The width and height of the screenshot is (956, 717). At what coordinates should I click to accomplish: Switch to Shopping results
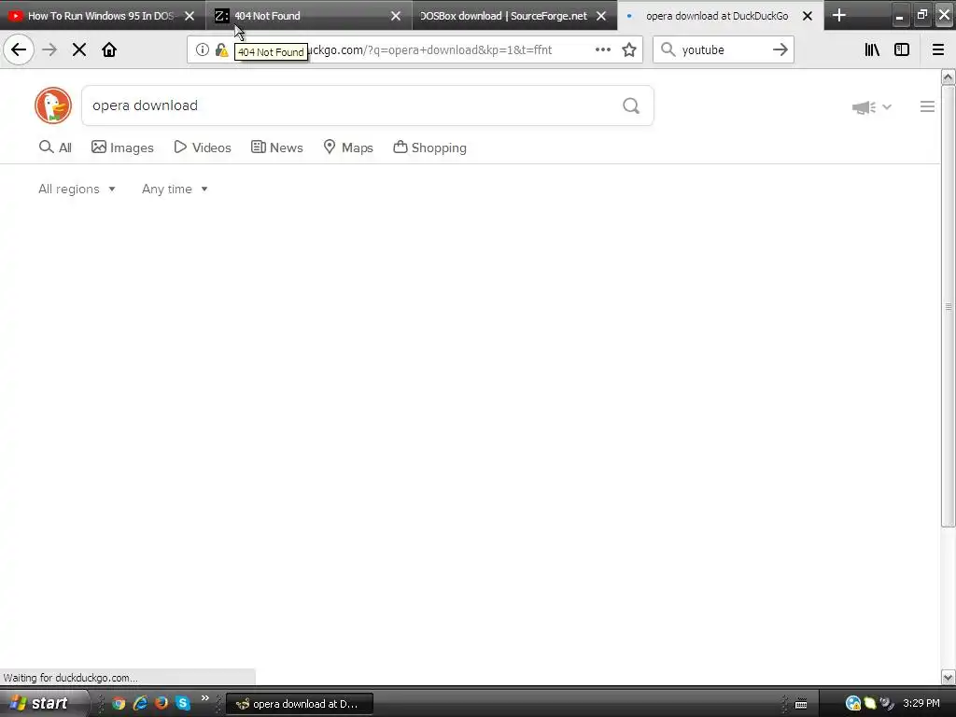[x=429, y=148]
